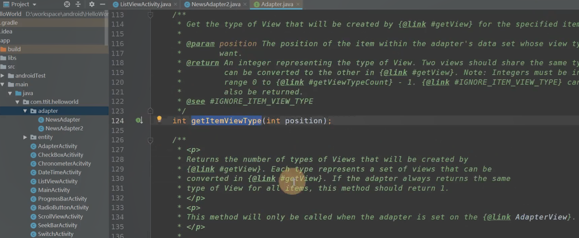Click the Project panel vertical scrollbar
Image resolution: width=579 pixels, height=238 pixels.
[x=107, y=27]
